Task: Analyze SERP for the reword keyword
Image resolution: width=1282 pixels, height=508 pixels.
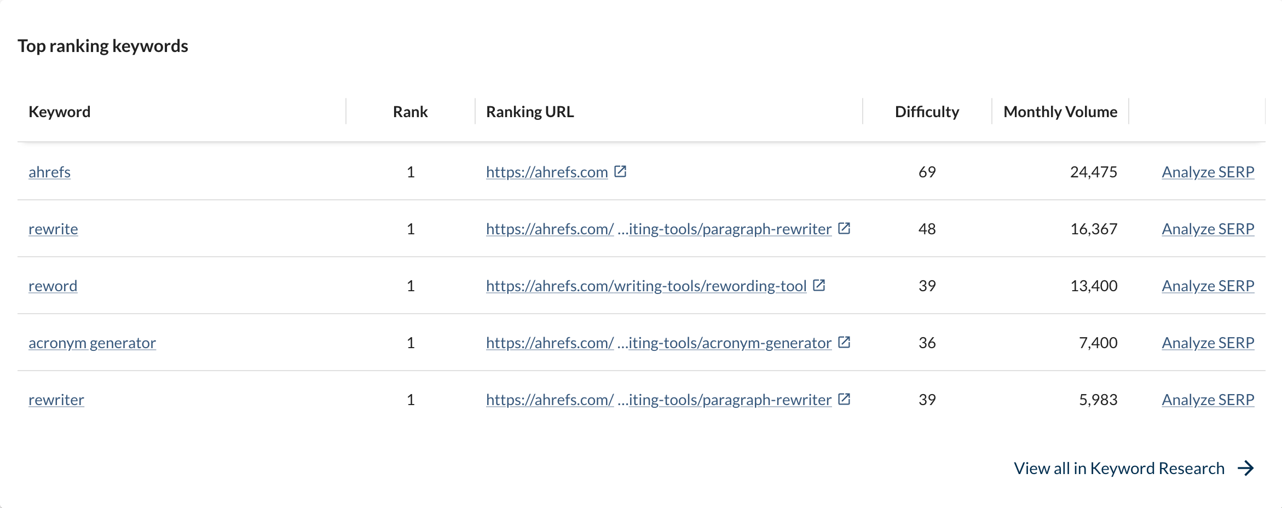Action: [x=1208, y=286]
